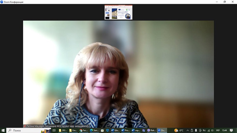Click the main speaker video
This screenshot has height=133, width=237.
118,71
